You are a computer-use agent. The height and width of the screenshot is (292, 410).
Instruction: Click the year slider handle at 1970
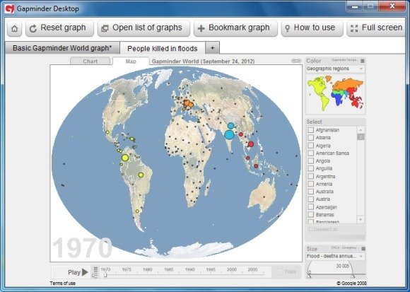click(x=105, y=274)
